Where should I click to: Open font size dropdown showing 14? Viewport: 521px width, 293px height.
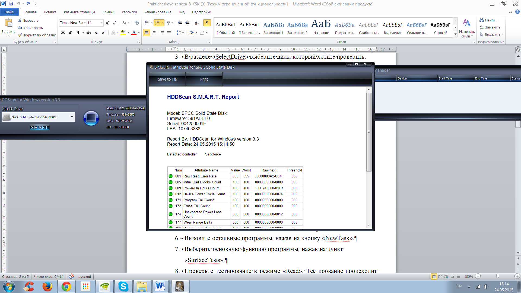click(101, 23)
